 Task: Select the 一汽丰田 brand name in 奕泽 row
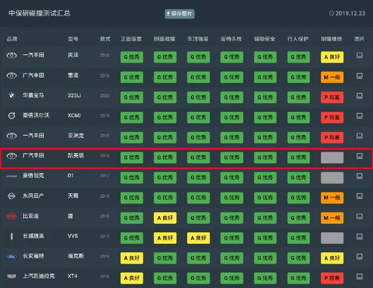[33, 55]
